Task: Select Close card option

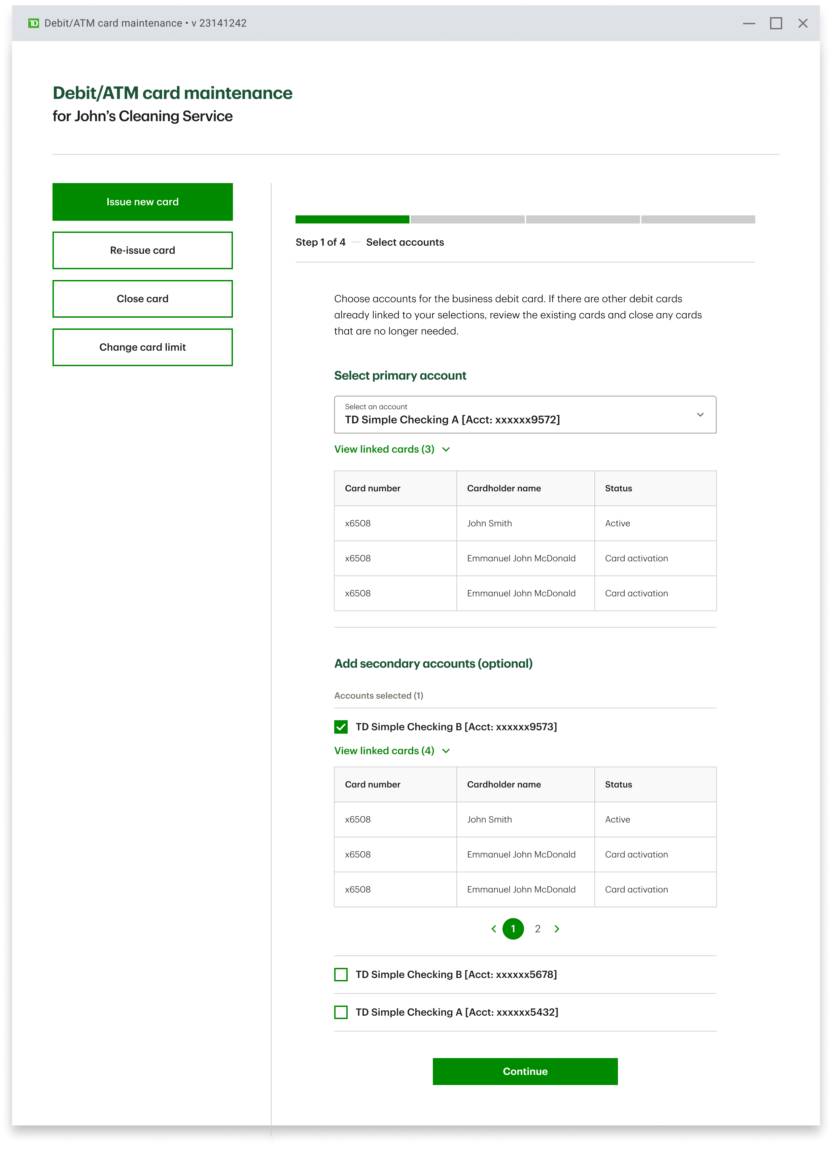Action: click(x=143, y=299)
